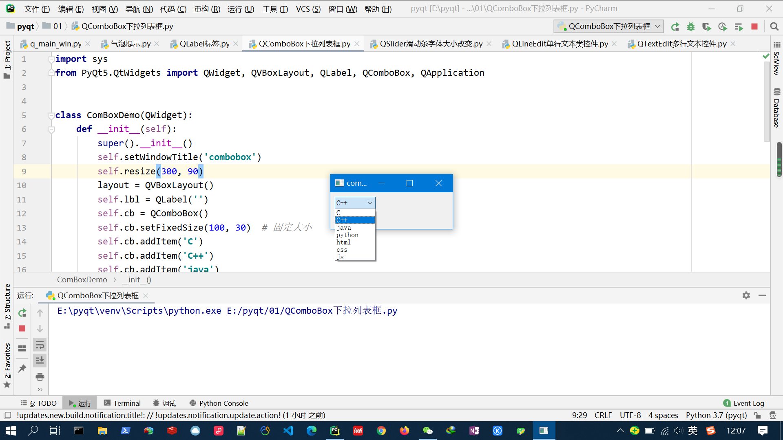Collapse the ComBoxDemo class fold marker
Image resolution: width=783 pixels, height=440 pixels.
point(51,115)
